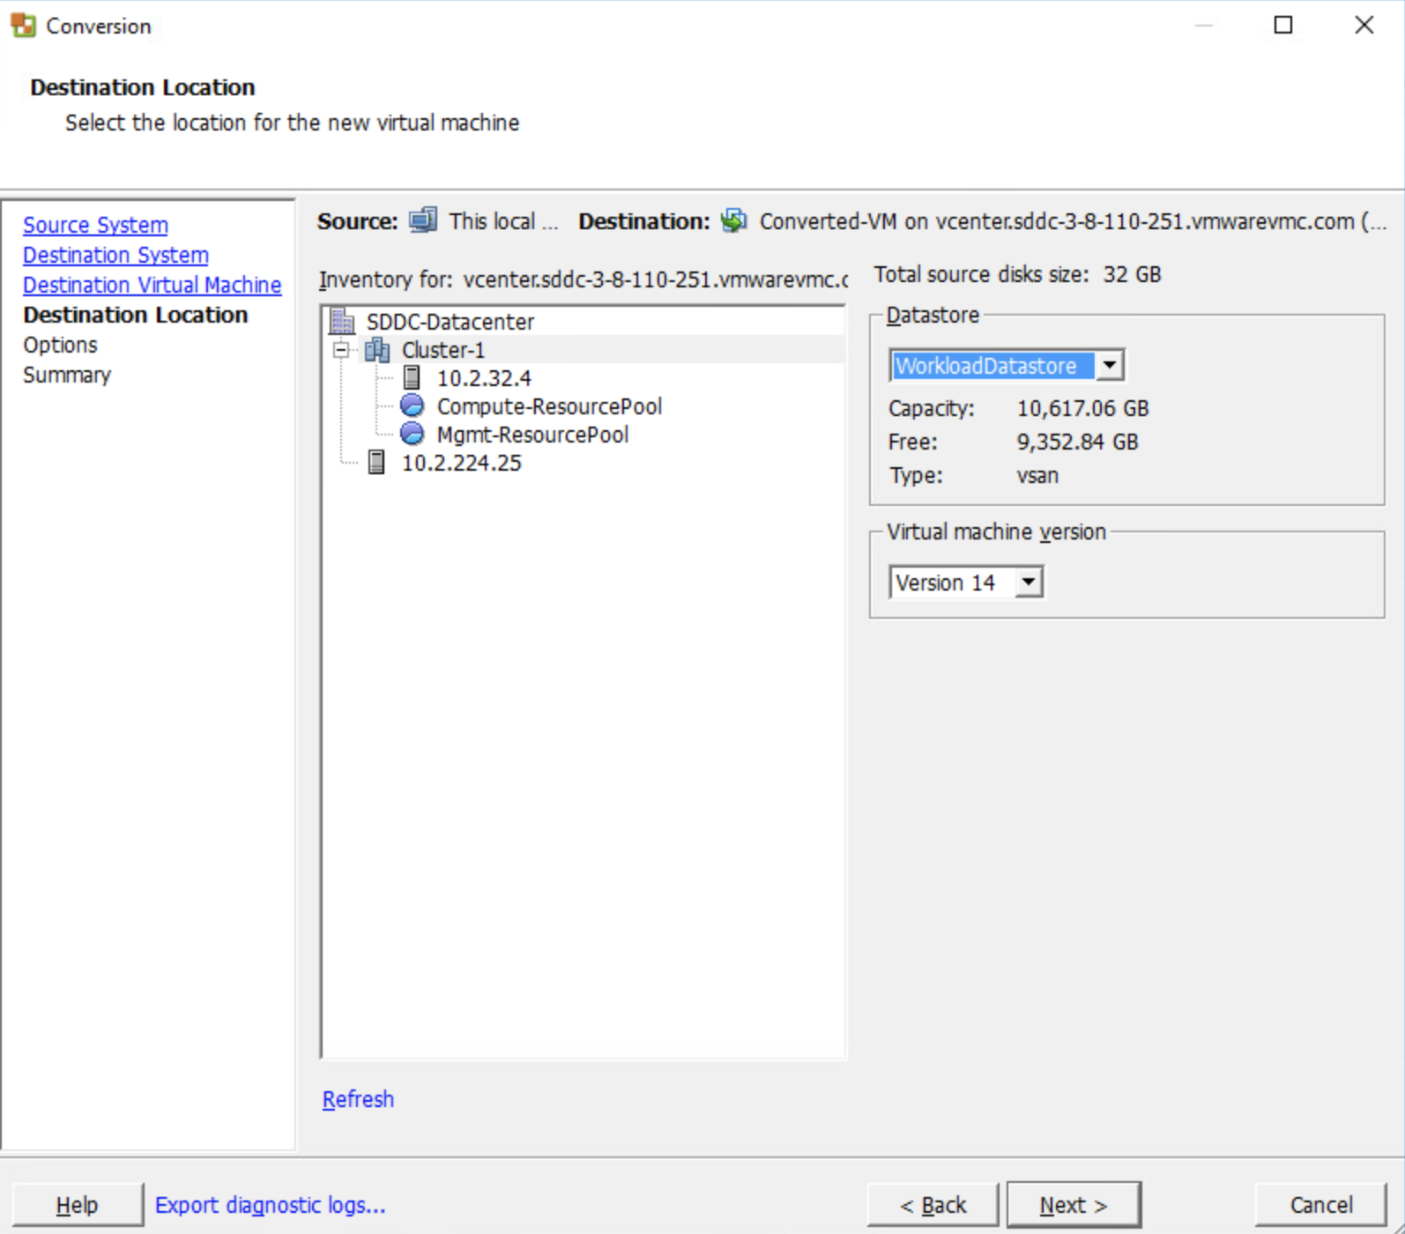The height and width of the screenshot is (1234, 1405).
Task: Click the Help button
Action: pyautogui.click(x=78, y=1205)
